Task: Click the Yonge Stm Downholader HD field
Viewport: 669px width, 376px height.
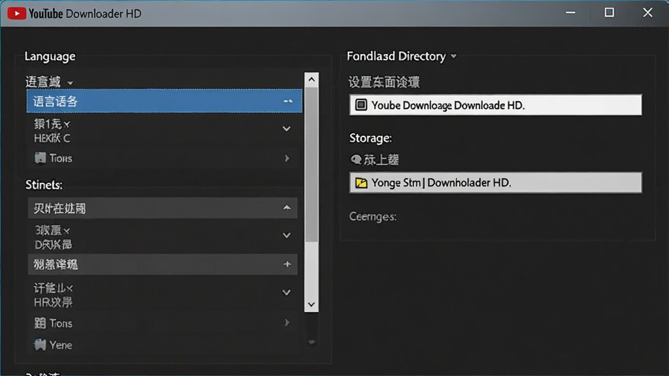Action: pyautogui.click(x=495, y=183)
